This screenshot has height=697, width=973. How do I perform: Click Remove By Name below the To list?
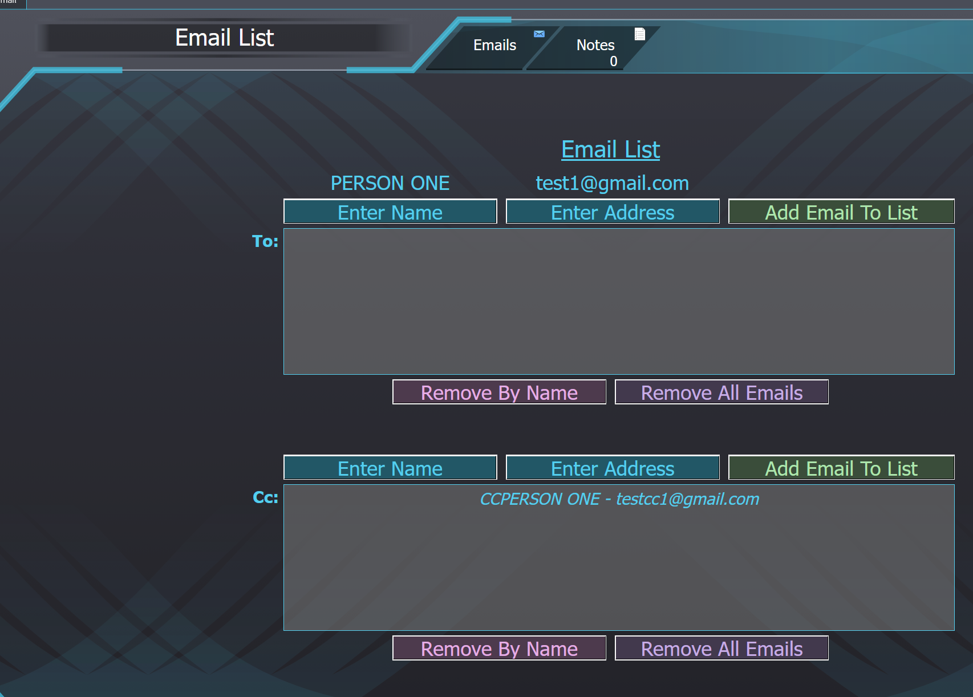point(498,392)
